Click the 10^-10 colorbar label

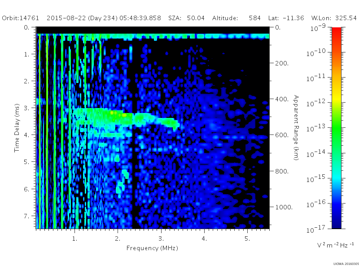tap(316, 53)
